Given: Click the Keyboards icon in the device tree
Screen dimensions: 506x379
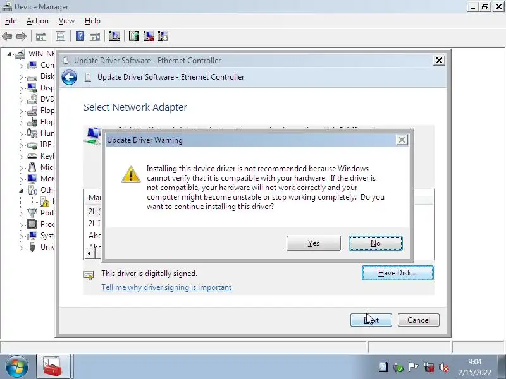Looking at the screenshot, I should (x=32, y=156).
